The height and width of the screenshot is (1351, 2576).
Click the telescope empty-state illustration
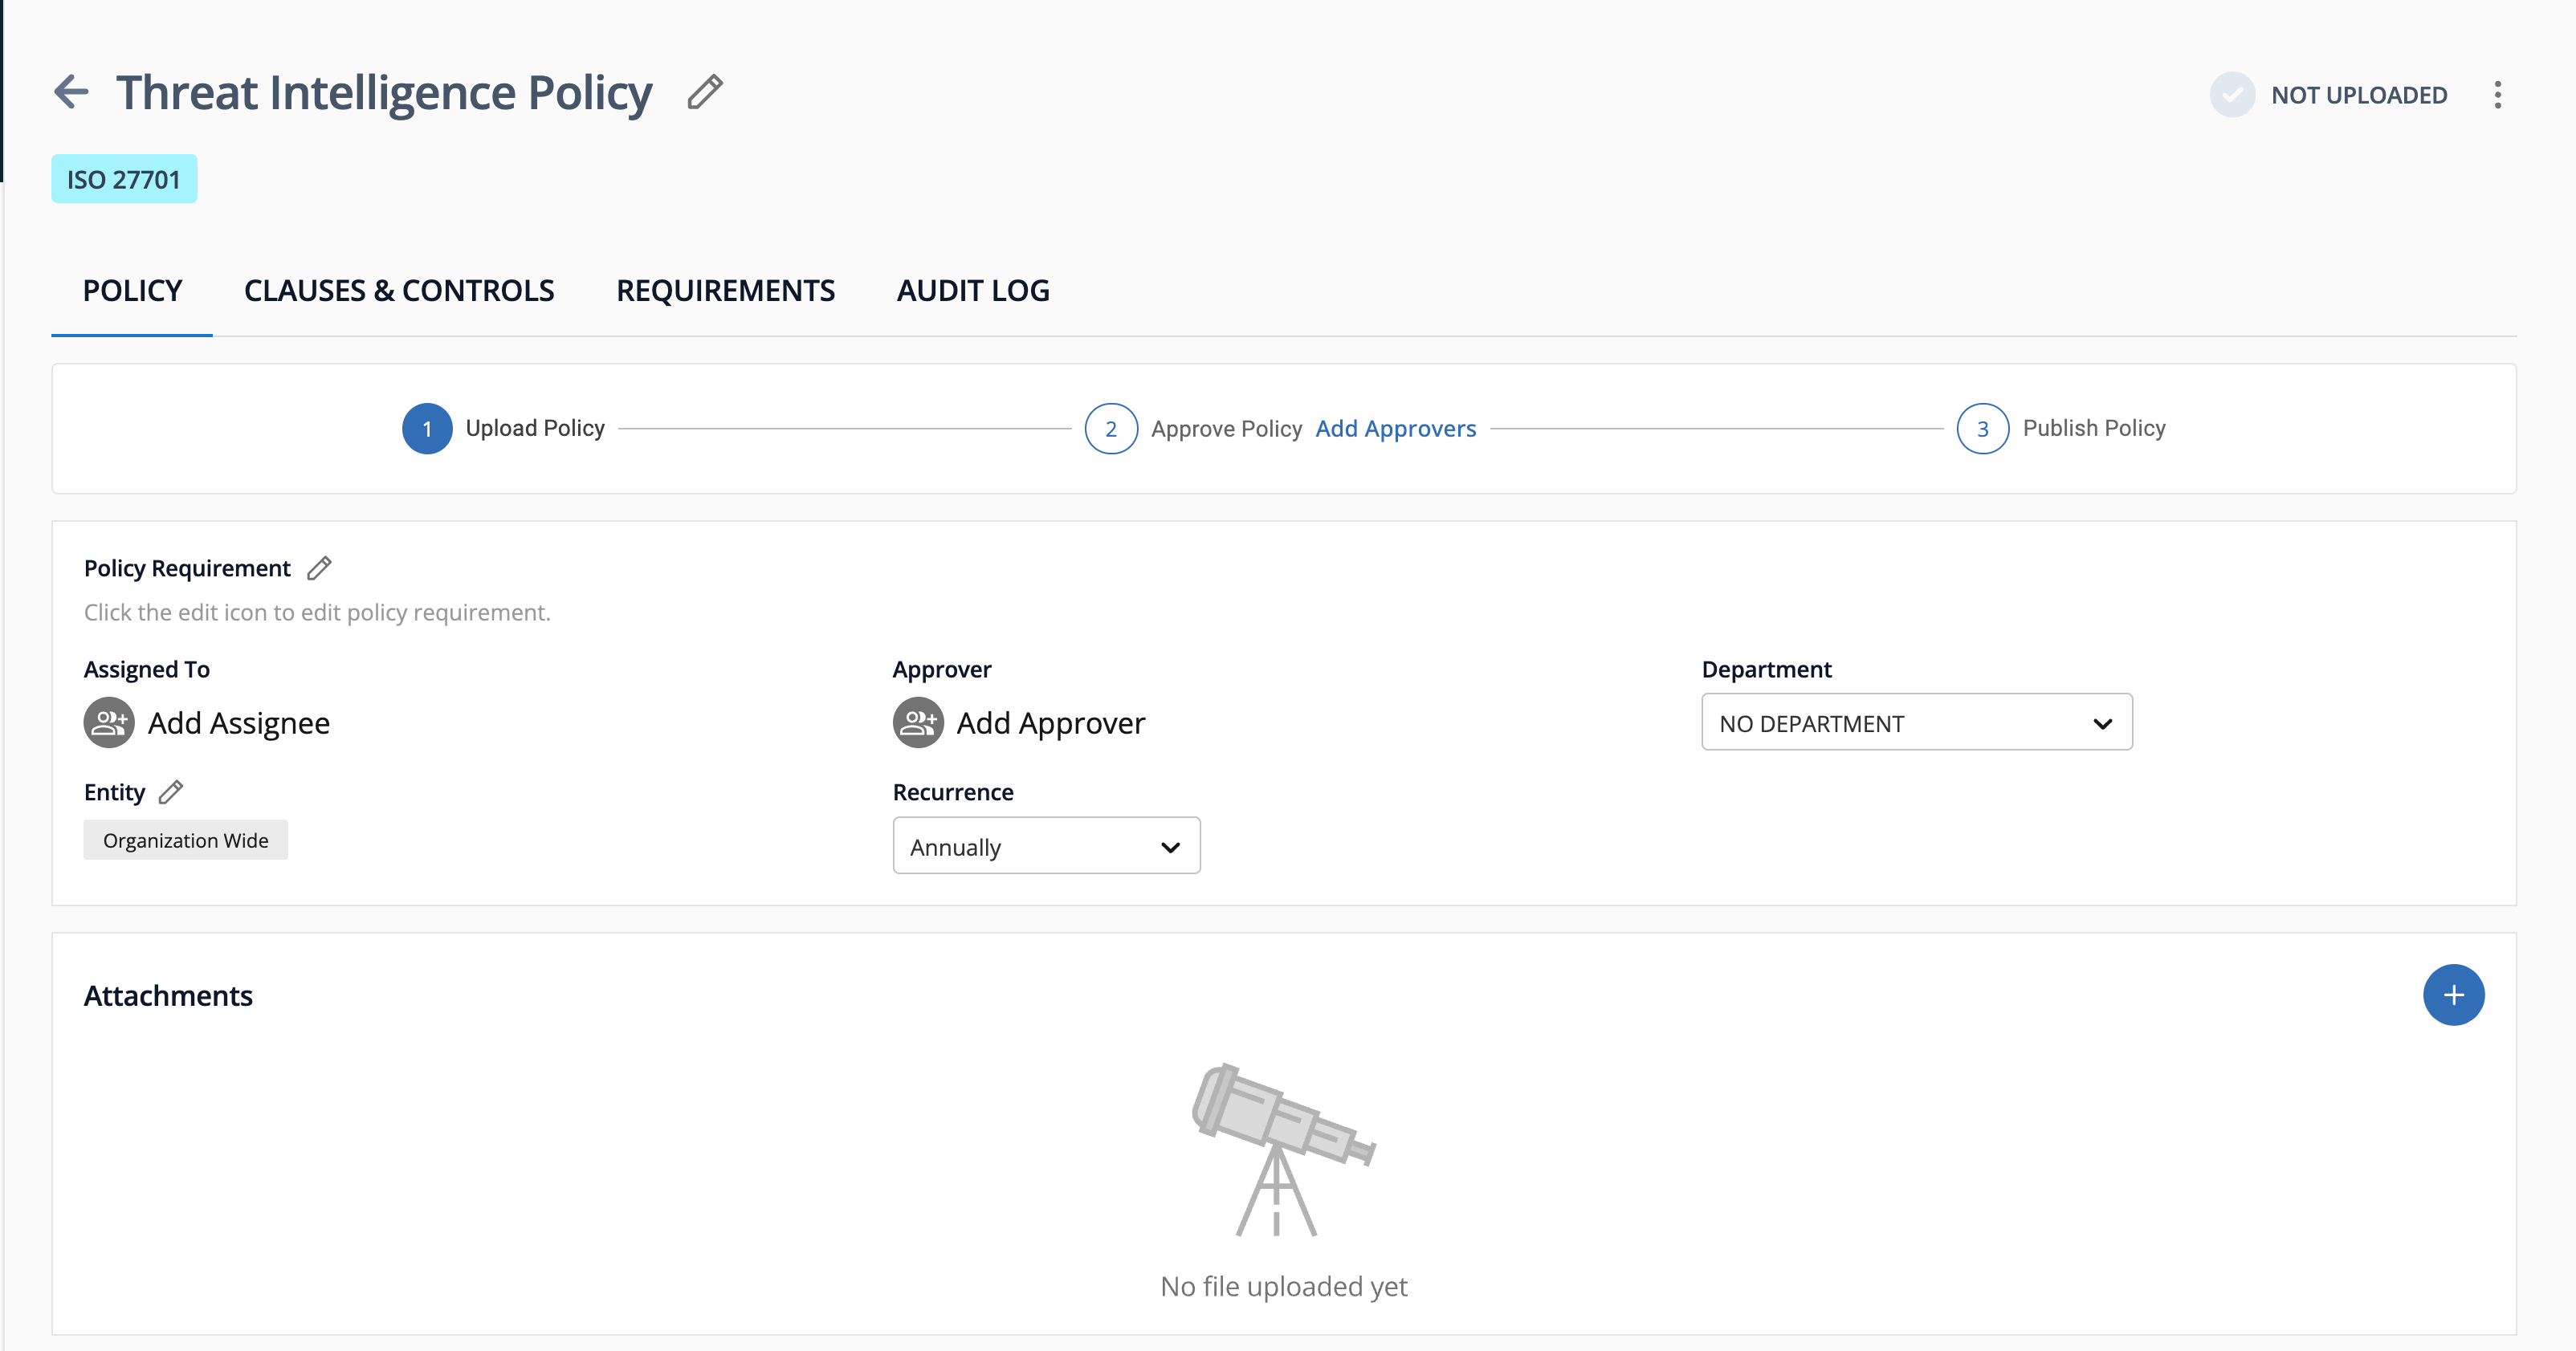tap(1283, 1150)
